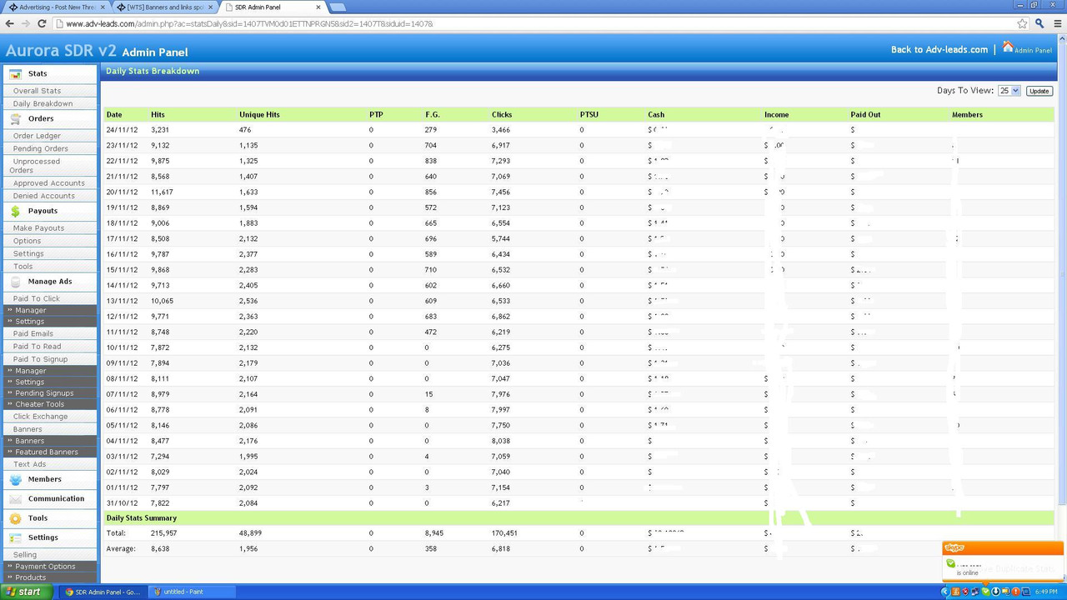Click the Orders section icon
Screen dimensions: 1067x600
click(15, 119)
